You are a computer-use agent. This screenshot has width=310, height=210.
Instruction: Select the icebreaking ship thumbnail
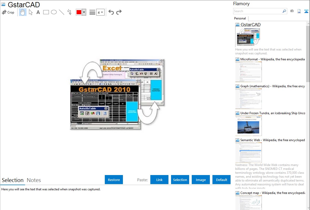pos(248,126)
